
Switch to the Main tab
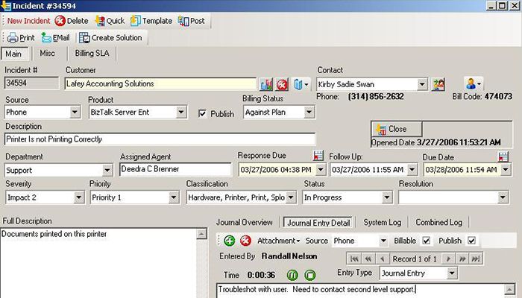point(13,54)
